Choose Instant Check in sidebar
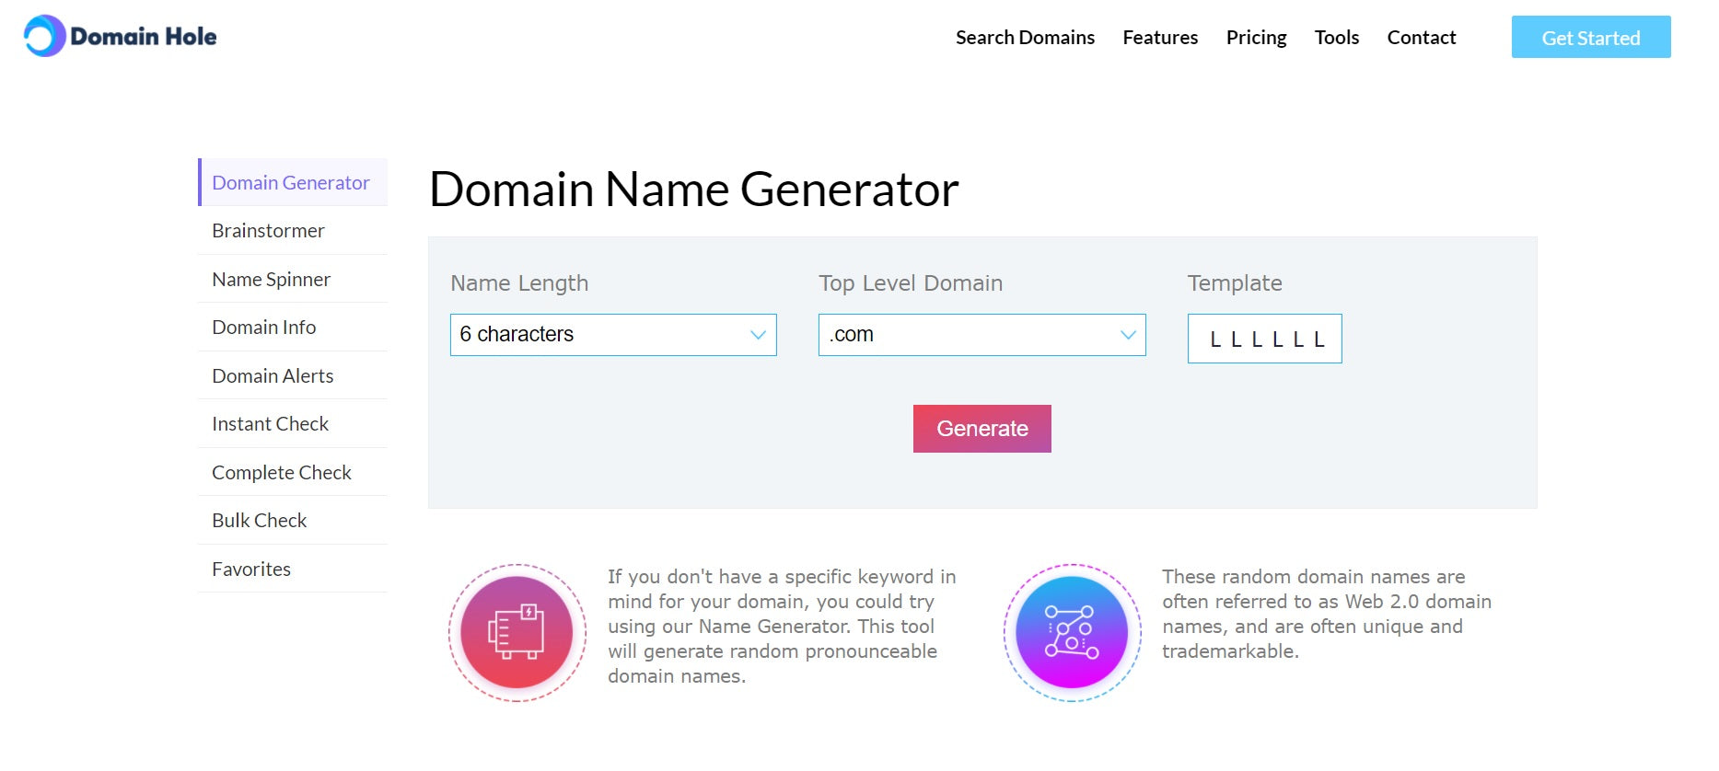The height and width of the screenshot is (771, 1719). [x=293, y=424]
